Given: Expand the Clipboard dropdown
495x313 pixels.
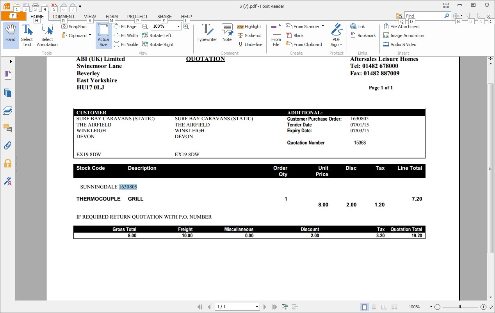Looking at the screenshot, I should [90, 36].
